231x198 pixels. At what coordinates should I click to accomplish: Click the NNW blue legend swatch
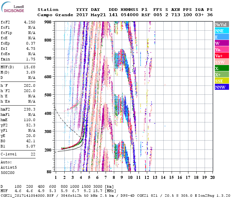pos(221,87)
